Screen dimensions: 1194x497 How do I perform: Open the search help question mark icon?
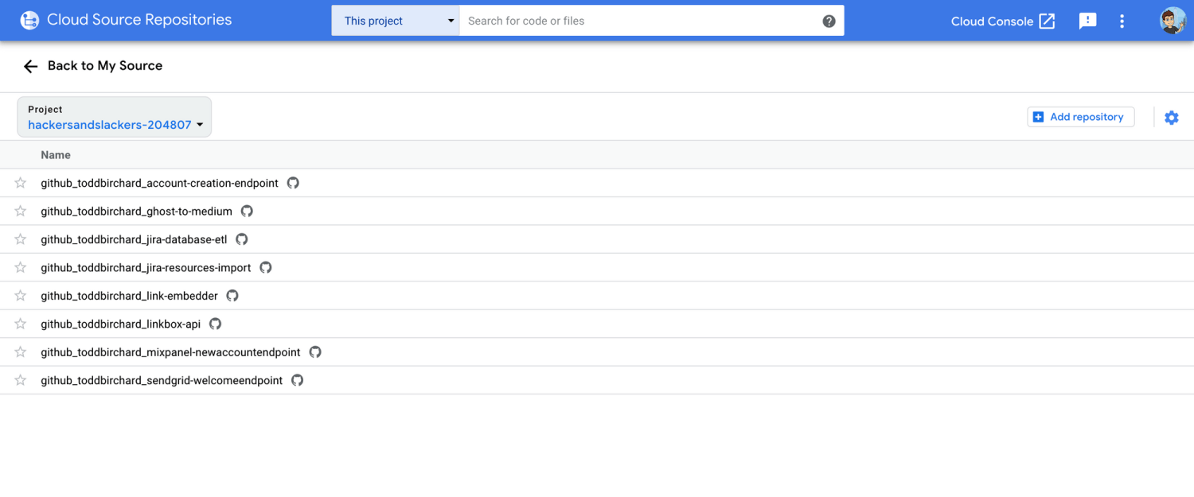click(829, 21)
